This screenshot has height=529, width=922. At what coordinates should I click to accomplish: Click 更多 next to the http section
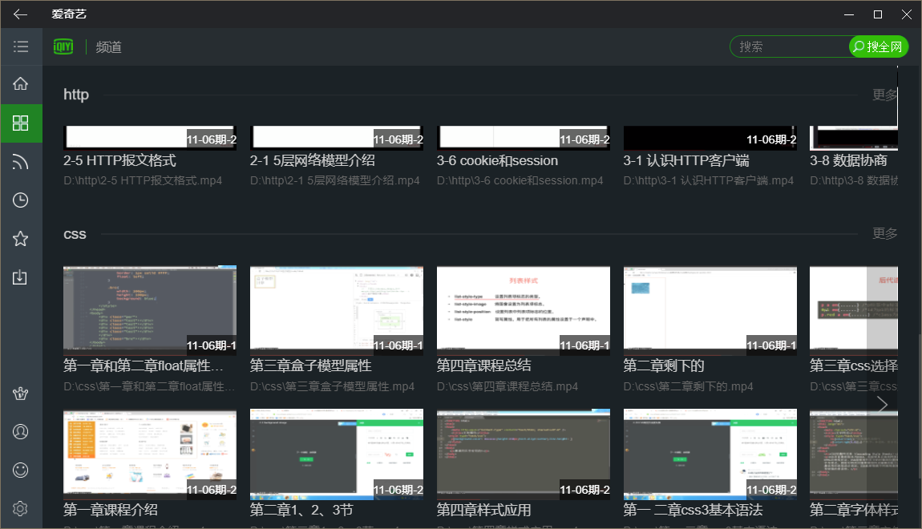[884, 95]
